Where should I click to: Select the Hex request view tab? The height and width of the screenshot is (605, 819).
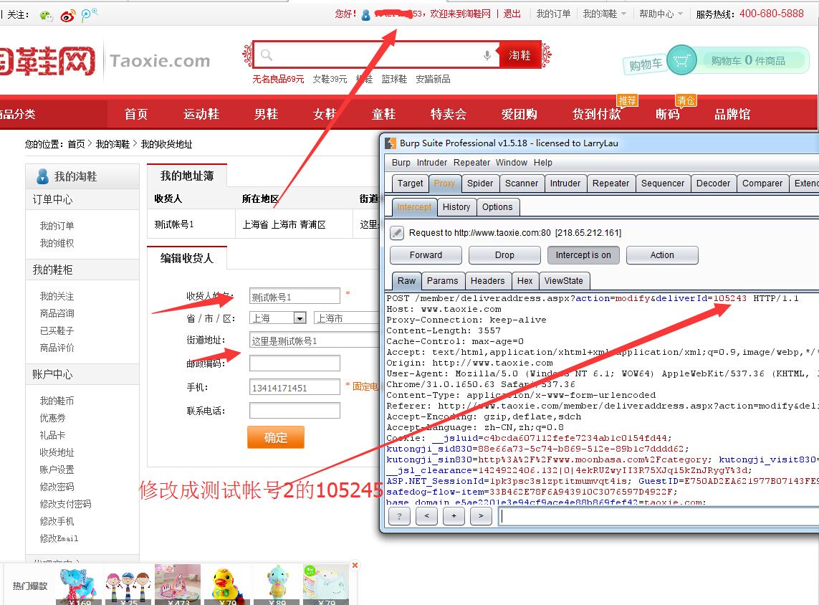(525, 280)
